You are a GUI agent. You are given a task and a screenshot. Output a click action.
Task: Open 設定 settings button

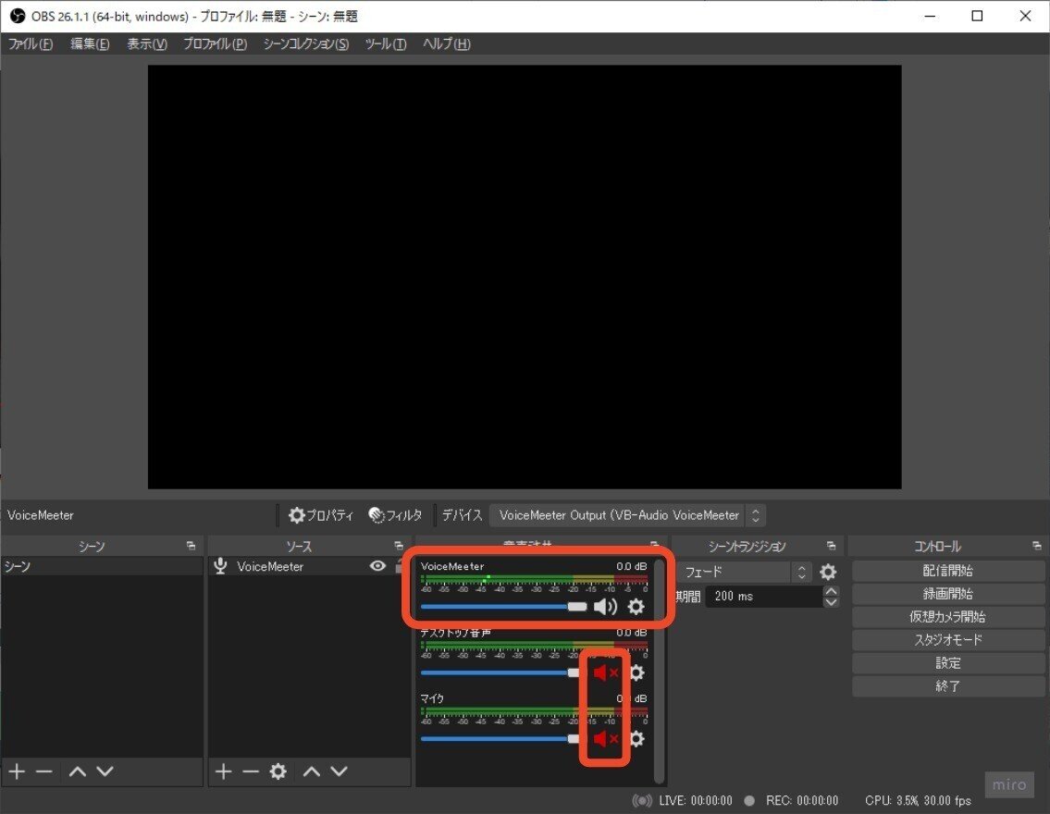[x=947, y=663]
